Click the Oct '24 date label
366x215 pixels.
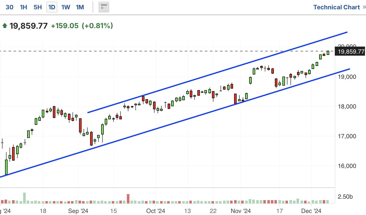[x=156, y=211]
